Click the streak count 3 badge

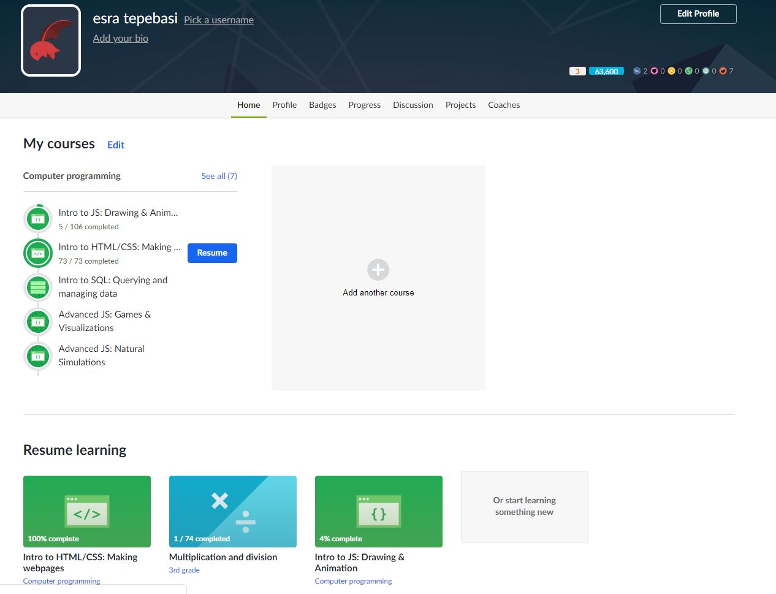point(577,71)
